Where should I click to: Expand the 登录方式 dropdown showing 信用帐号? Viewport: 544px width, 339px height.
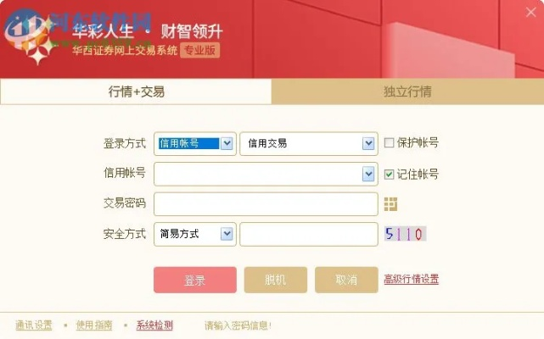click(x=227, y=143)
